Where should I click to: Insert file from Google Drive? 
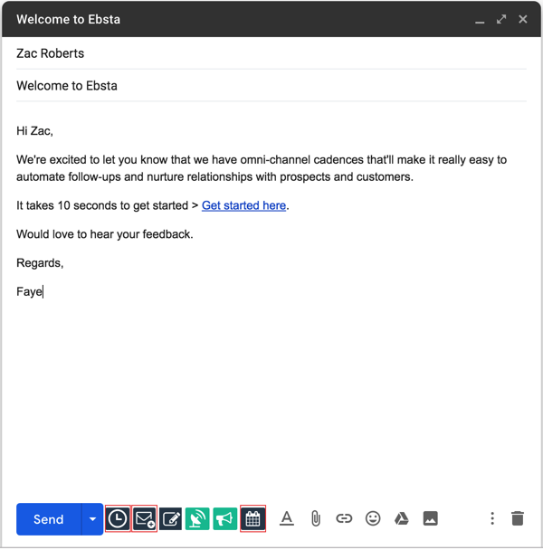tap(402, 518)
